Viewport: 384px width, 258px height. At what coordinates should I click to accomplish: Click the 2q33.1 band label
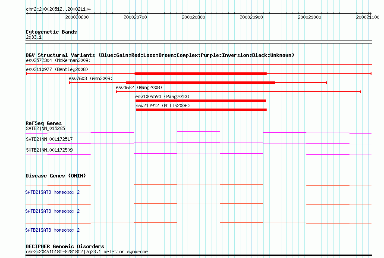tap(34, 37)
